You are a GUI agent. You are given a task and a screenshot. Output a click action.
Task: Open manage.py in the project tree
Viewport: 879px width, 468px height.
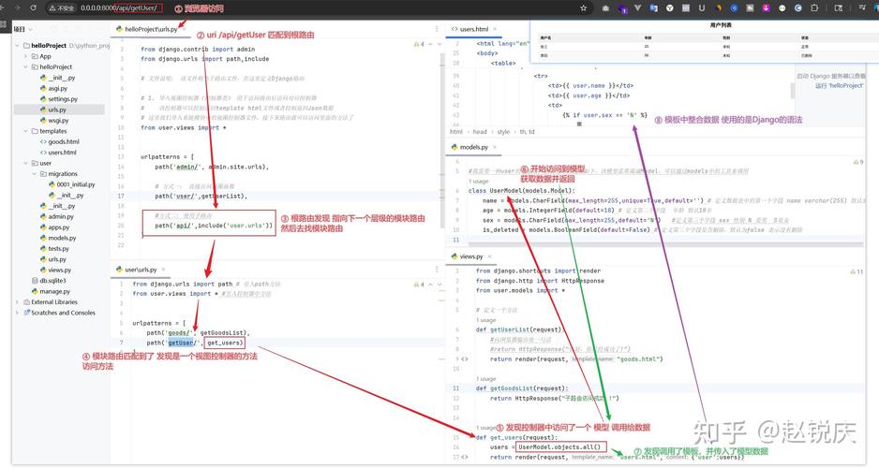pyautogui.click(x=54, y=291)
